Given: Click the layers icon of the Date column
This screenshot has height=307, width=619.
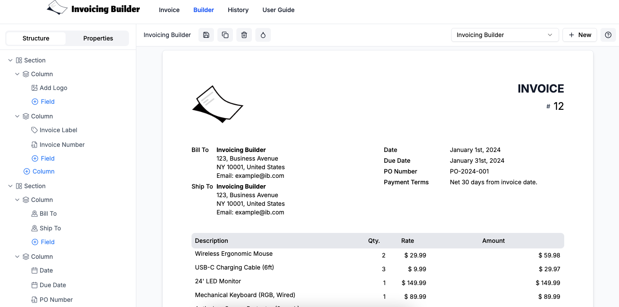Looking at the screenshot, I should tap(26, 257).
